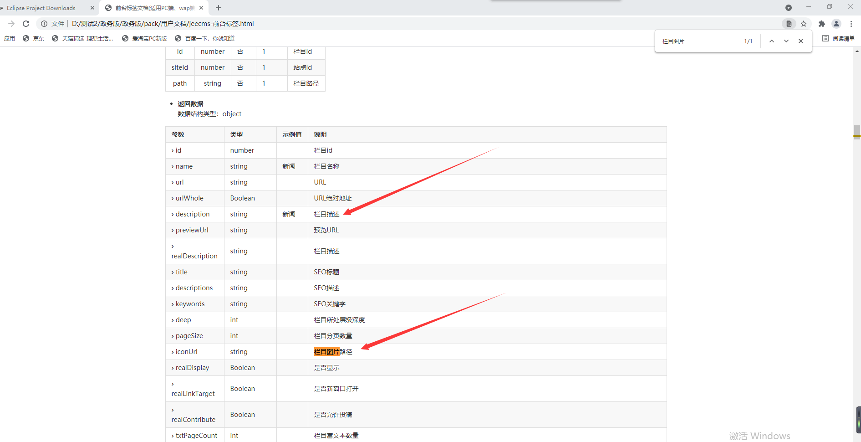Open a new browser tab
This screenshot has height=442, width=861.
(219, 8)
